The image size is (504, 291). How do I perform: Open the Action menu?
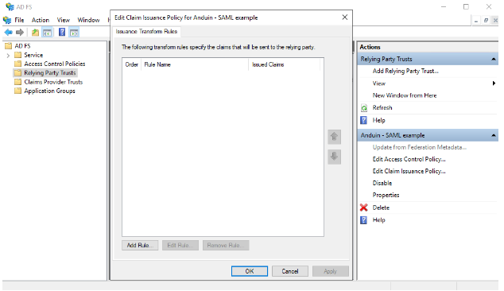(41, 20)
